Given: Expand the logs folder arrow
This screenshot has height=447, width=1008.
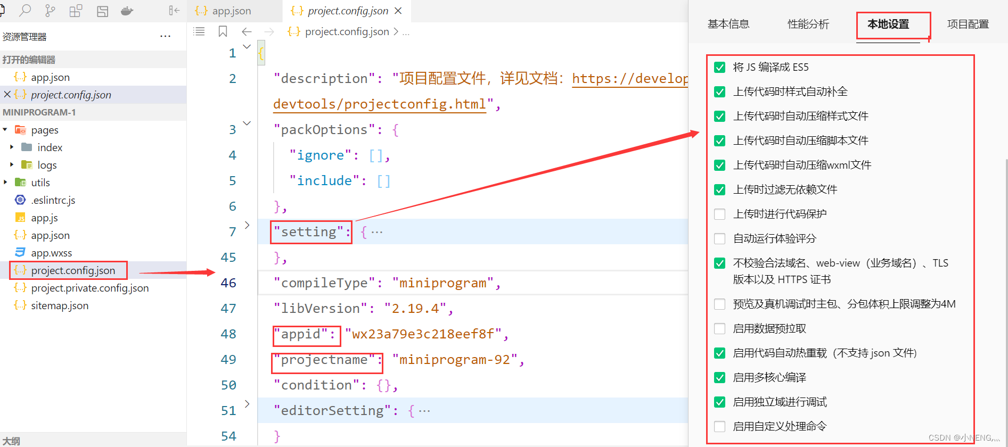Looking at the screenshot, I should click(x=12, y=164).
